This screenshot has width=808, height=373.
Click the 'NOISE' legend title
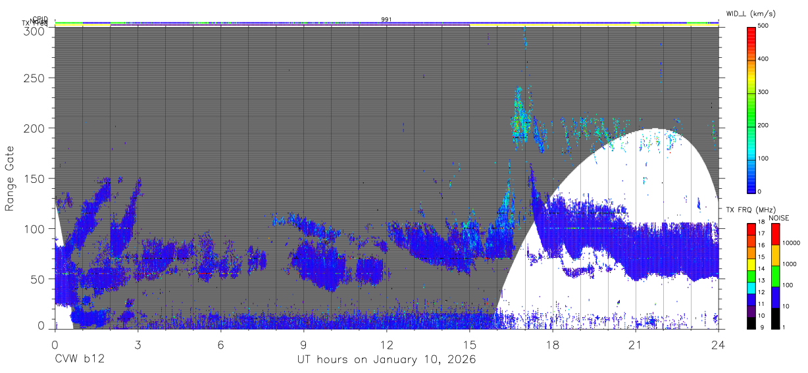pyautogui.click(x=779, y=218)
